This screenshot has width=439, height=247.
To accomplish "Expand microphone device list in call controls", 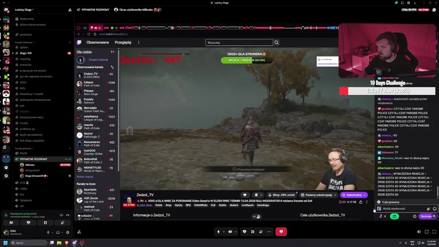I will click(224, 232).
